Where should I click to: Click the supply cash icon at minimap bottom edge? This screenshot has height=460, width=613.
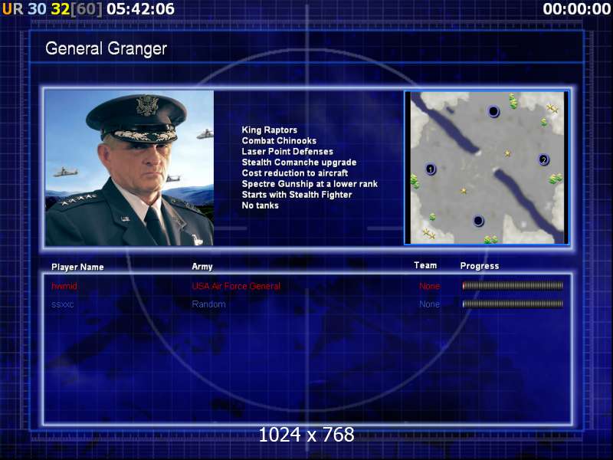(490, 239)
